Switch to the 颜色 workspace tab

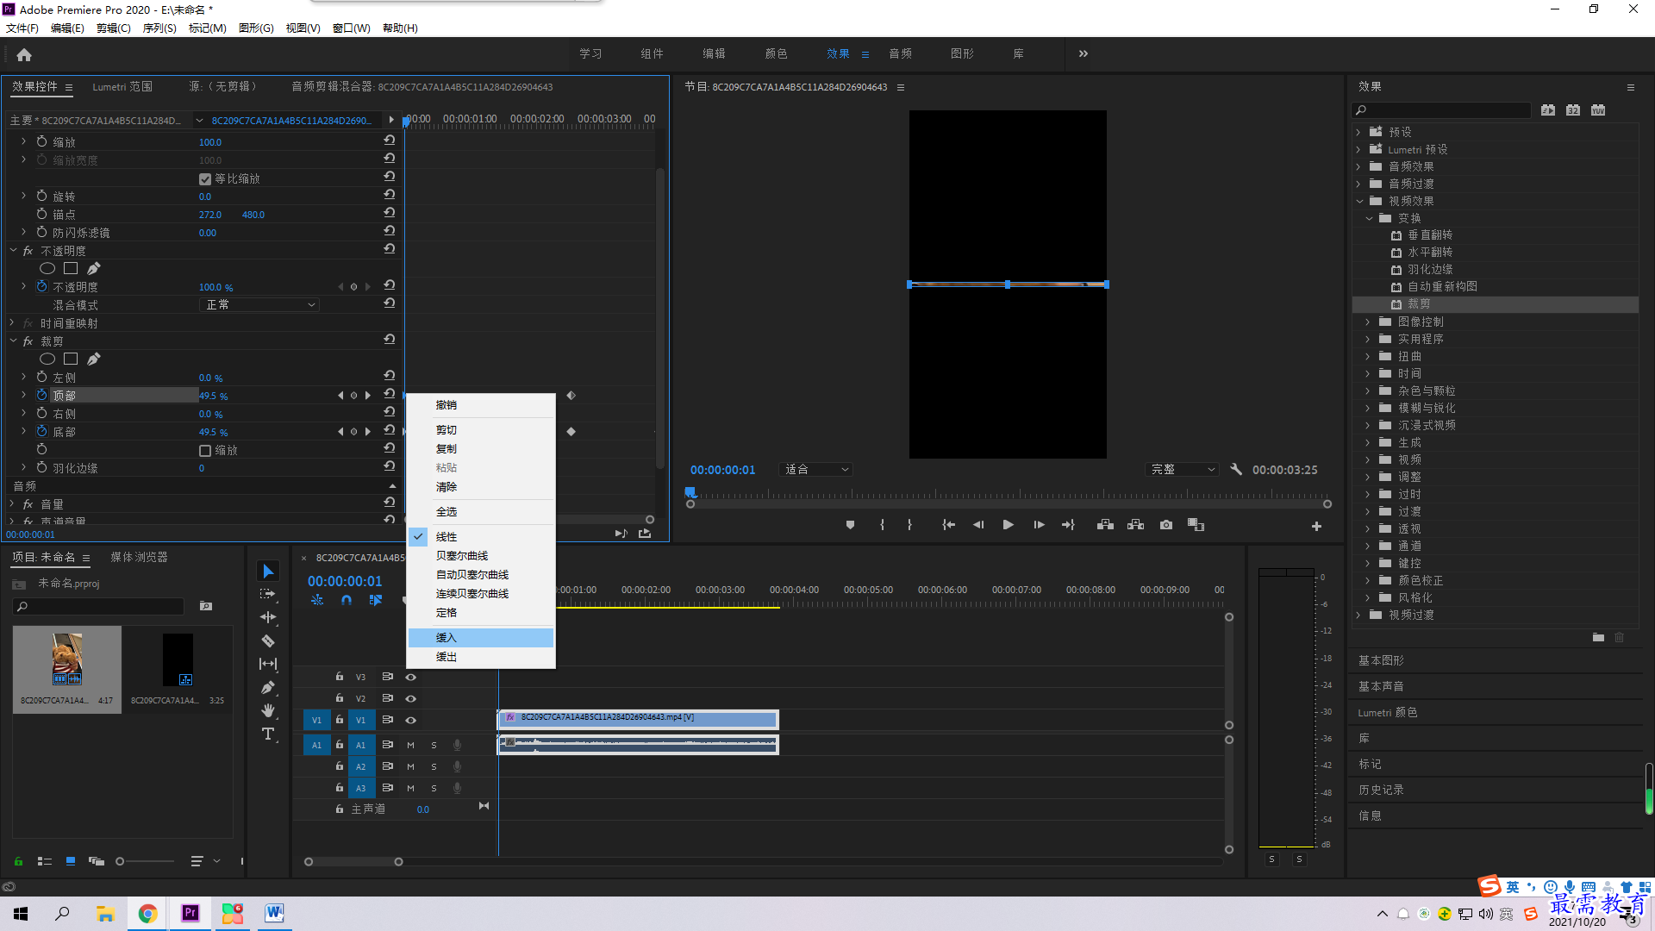point(776,53)
